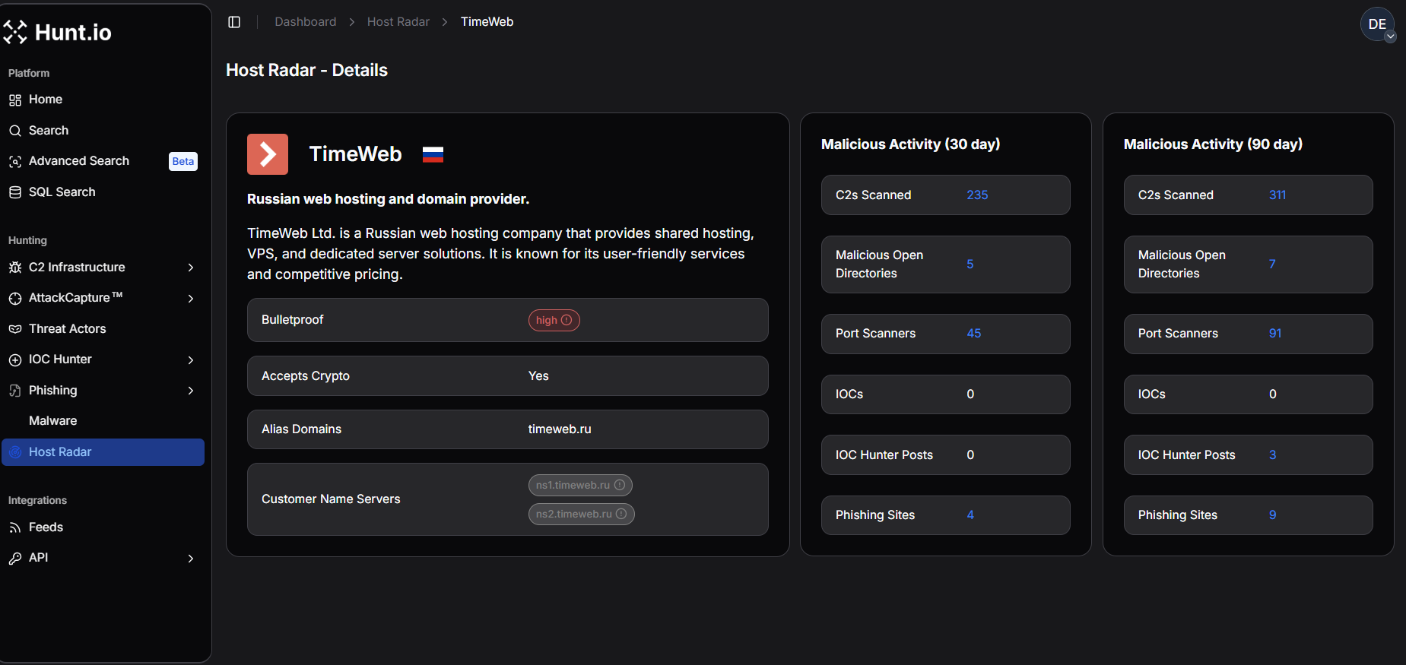Expand the IOC Hunter submenu
1406x665 pixels.
(191, 359)
